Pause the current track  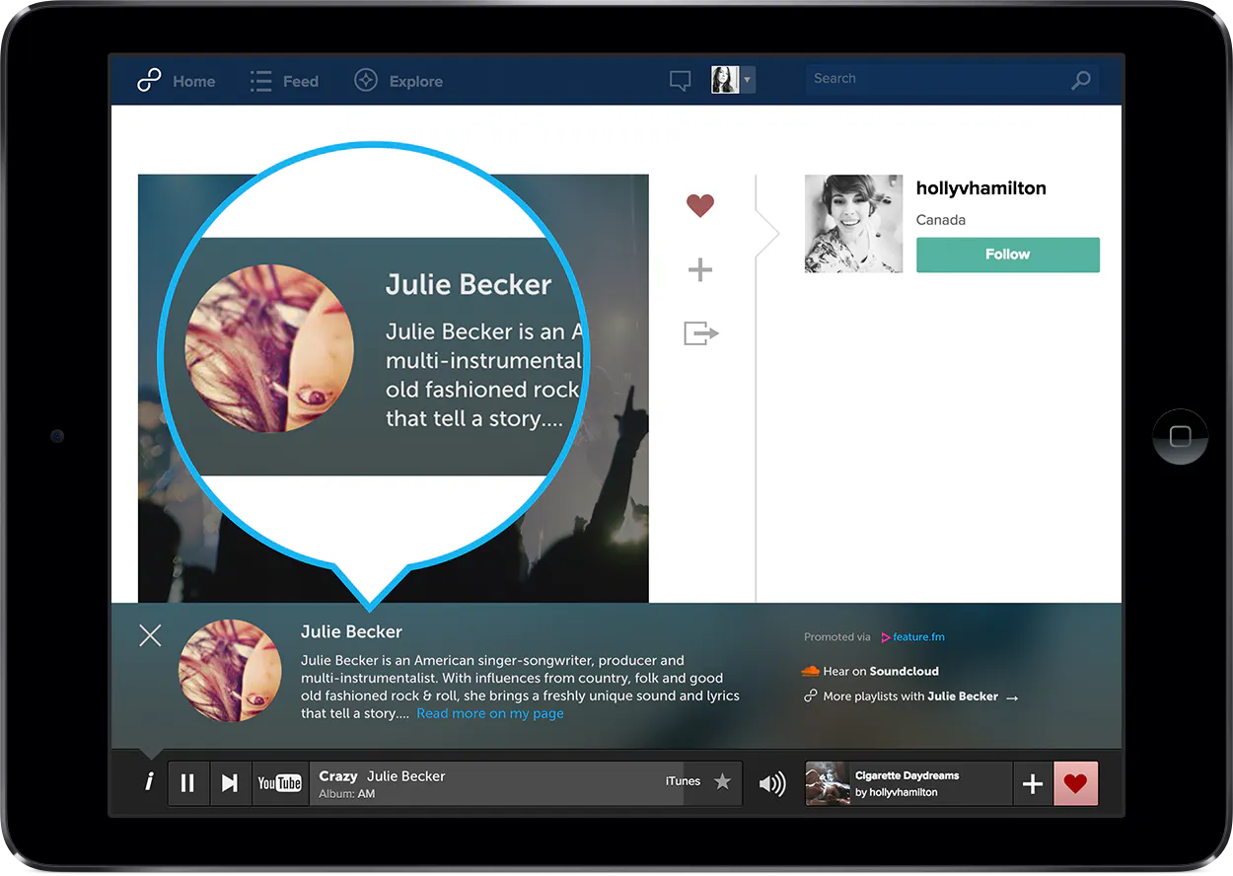(x=187, y=783)
